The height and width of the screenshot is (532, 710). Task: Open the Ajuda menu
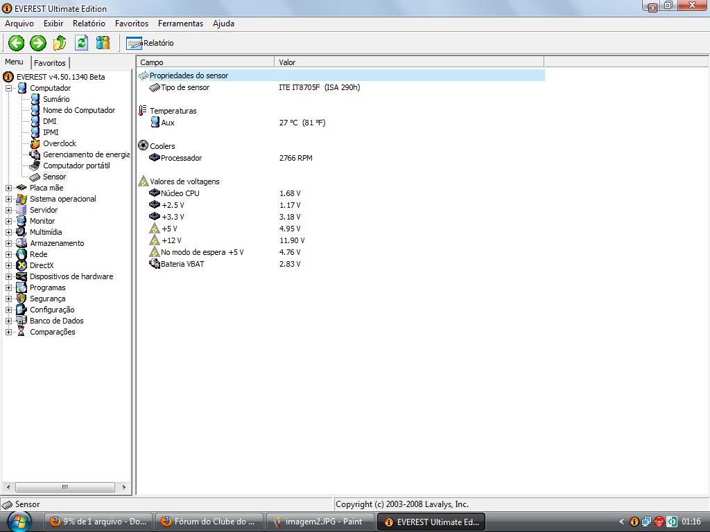coord(223,24)
